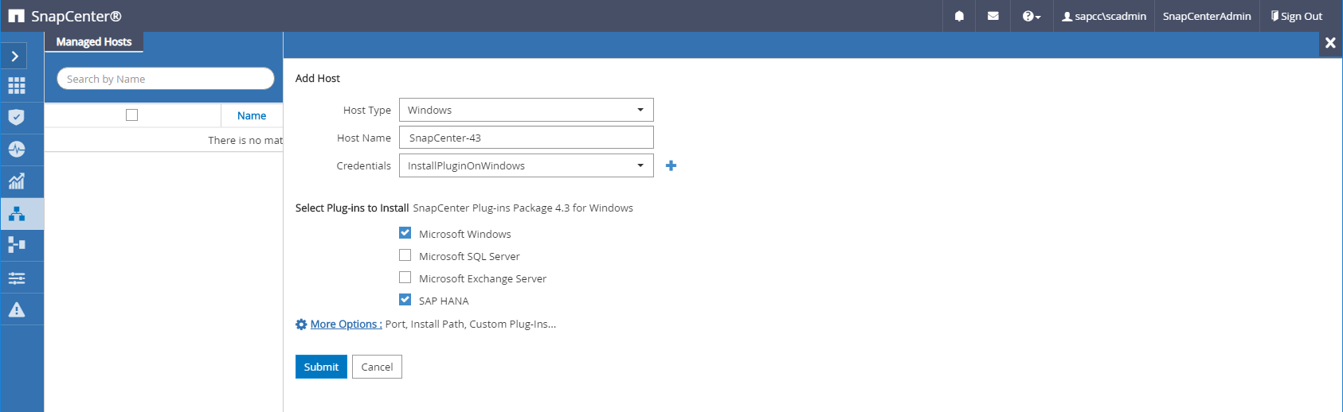The width and height of the screenshot is (1343, 412).
Task: Click the Submit button
Action: [x=321, y=367]
